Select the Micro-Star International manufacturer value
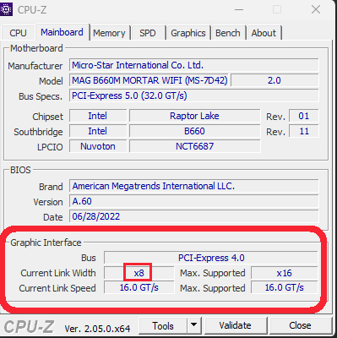 coord(193,65)
